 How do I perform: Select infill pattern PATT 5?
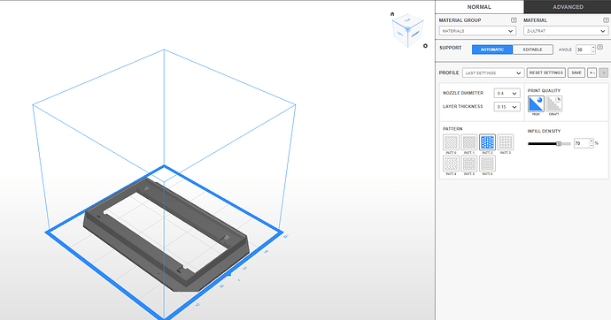pyautogui.click(x=469, y=164)
